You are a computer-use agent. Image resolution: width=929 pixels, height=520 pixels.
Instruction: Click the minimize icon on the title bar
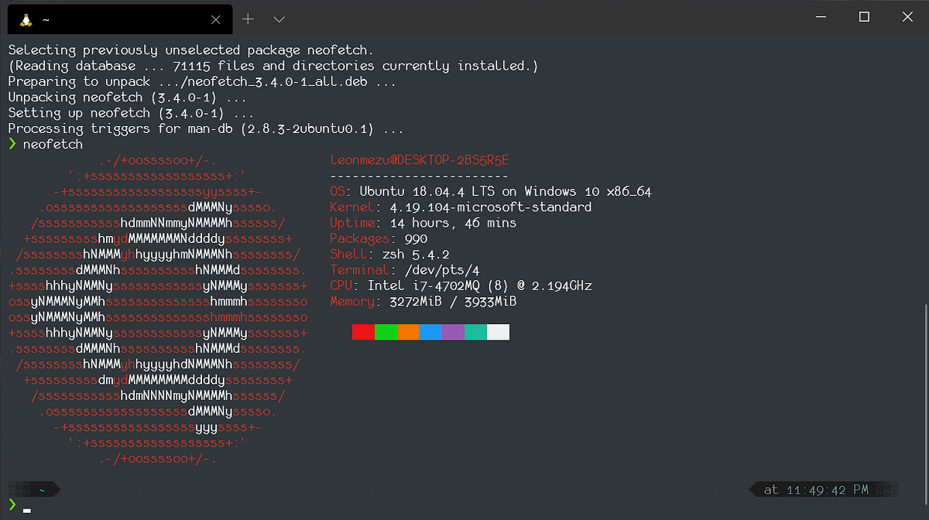tap(820, 16)
